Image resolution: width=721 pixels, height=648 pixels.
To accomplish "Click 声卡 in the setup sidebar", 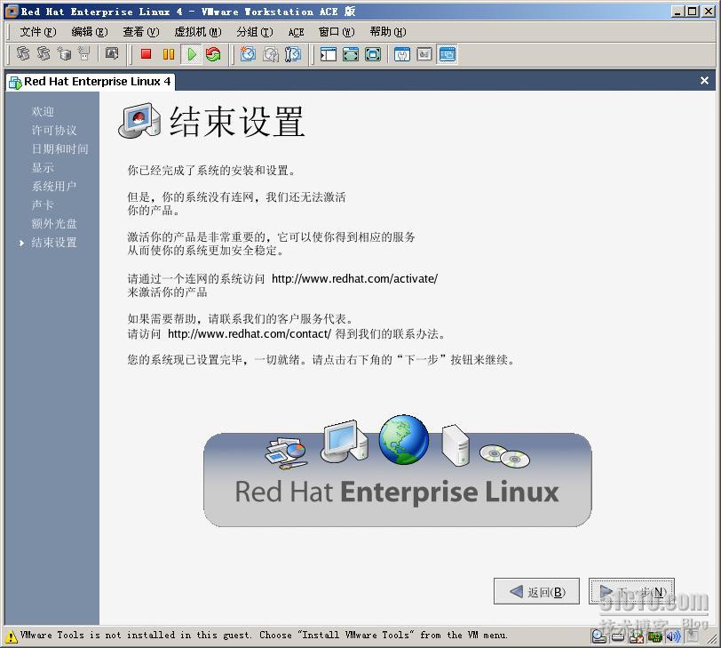I will [43, 204].
